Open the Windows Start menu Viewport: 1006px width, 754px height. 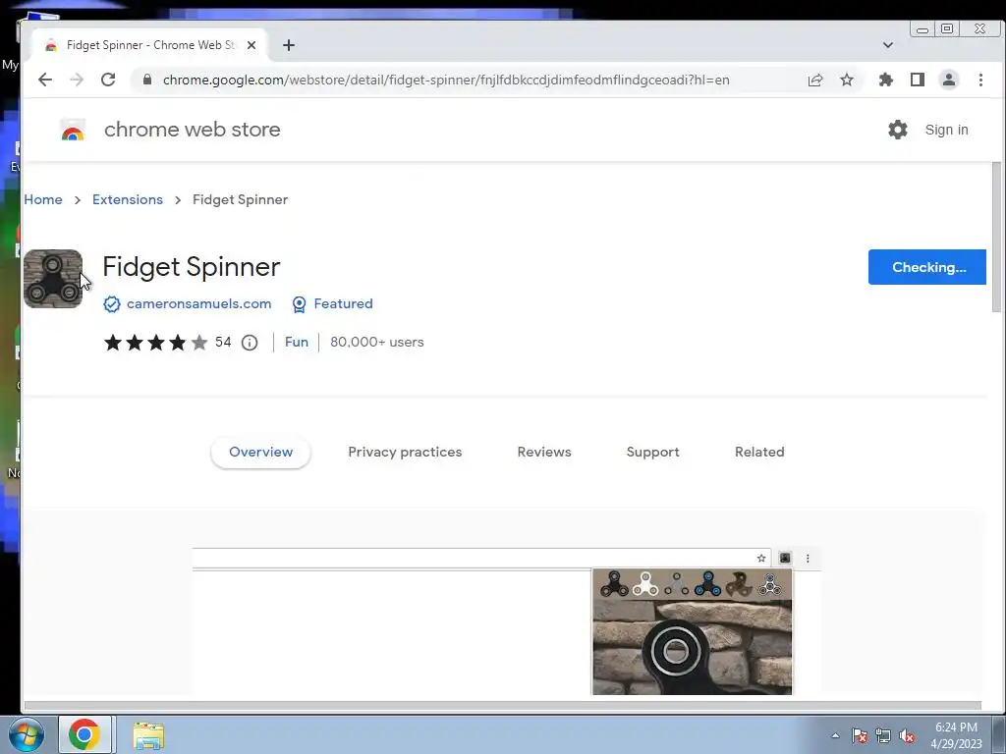[x=27, y=734]
